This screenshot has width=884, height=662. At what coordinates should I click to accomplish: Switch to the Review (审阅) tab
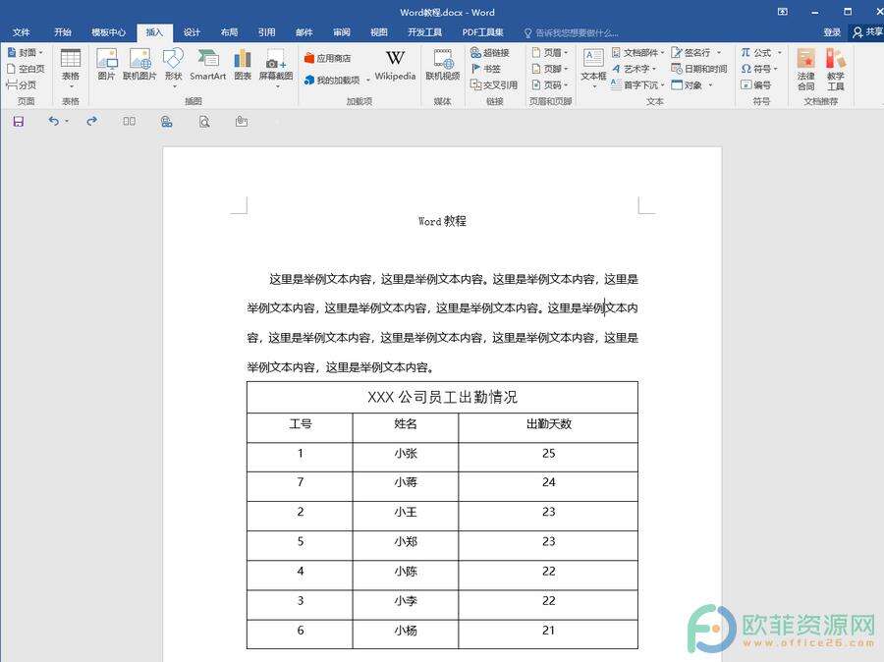click(342, 32)
